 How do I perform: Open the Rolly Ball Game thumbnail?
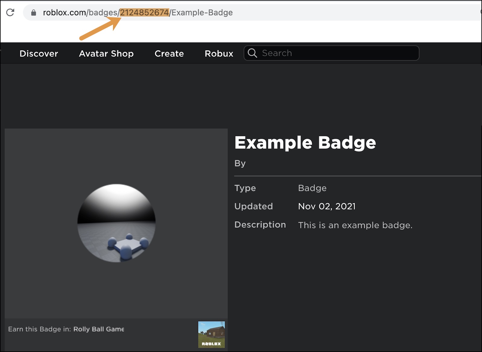(x=211, y=335)
